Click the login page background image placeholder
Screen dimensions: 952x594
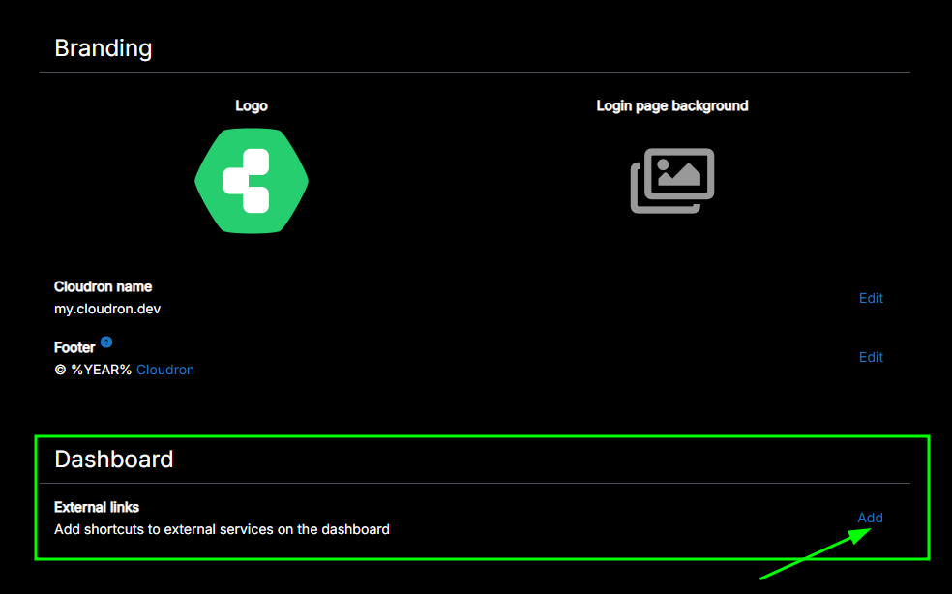click(672, 180)
